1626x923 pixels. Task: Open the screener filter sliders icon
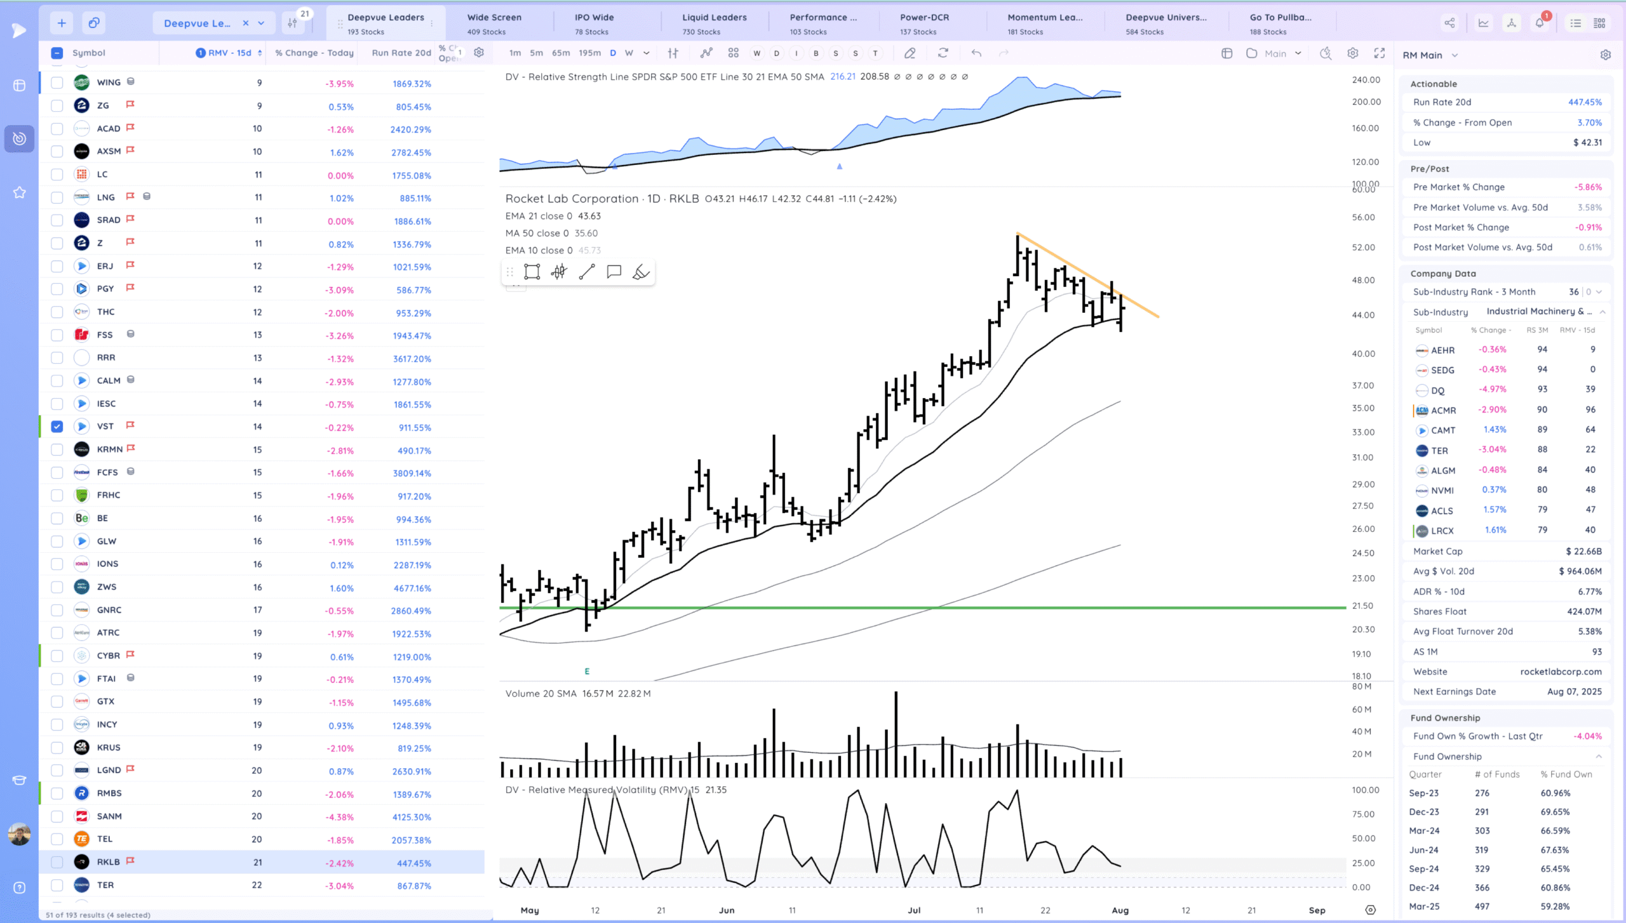[292, 23]
